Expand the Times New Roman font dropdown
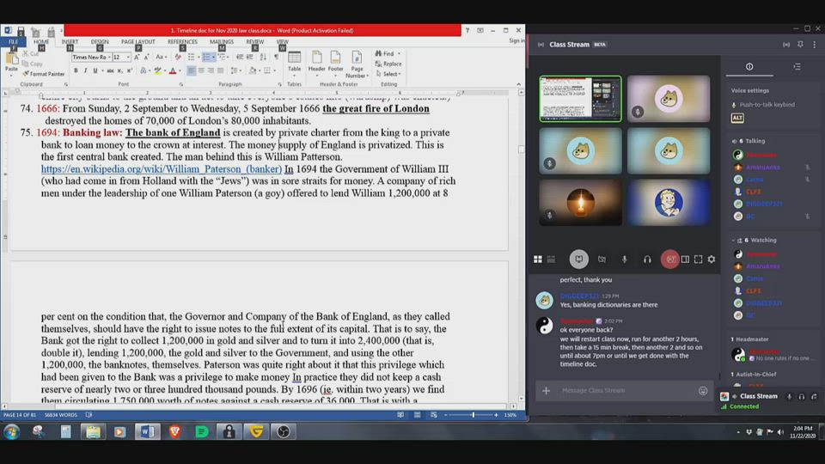Screen dimensions: 825x464 (x=107, y=58)
